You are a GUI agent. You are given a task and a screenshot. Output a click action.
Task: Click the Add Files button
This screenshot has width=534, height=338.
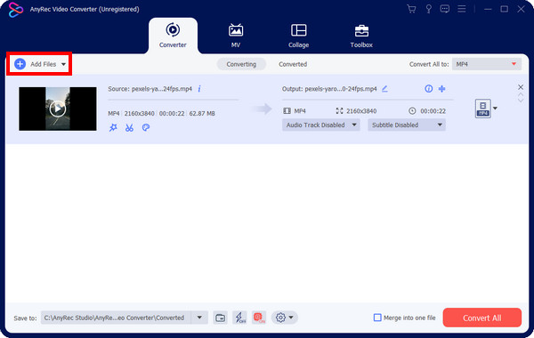click(39, 64)
